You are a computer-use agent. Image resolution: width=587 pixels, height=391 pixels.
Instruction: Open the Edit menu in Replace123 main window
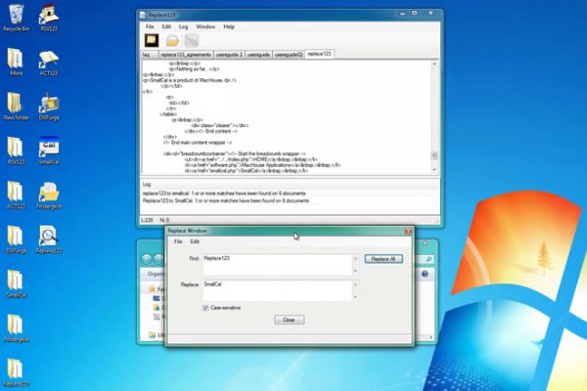166,26
